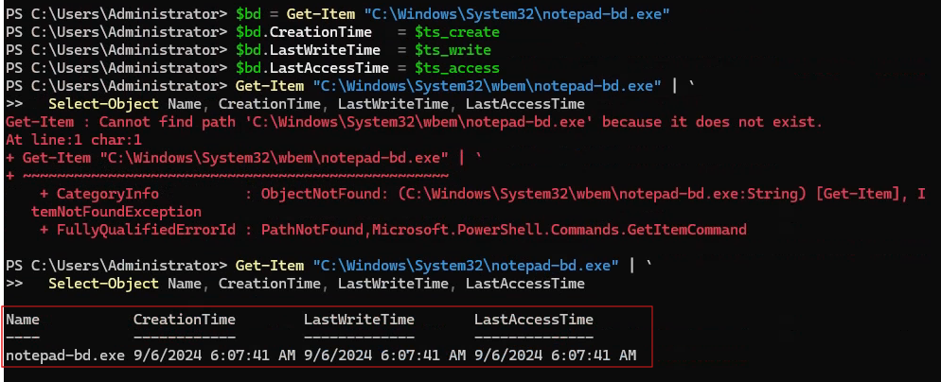Click the LastAccessTime column header in the table

coord(533,320)
